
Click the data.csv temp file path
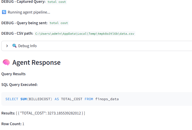[85, 34]
